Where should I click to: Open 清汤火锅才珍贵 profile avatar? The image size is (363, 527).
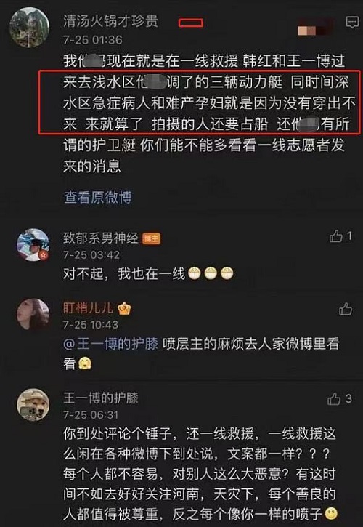30,27
